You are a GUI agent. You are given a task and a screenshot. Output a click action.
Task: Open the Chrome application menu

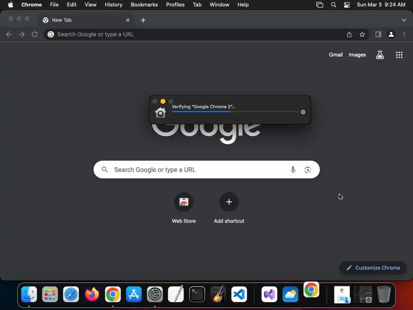31,5
